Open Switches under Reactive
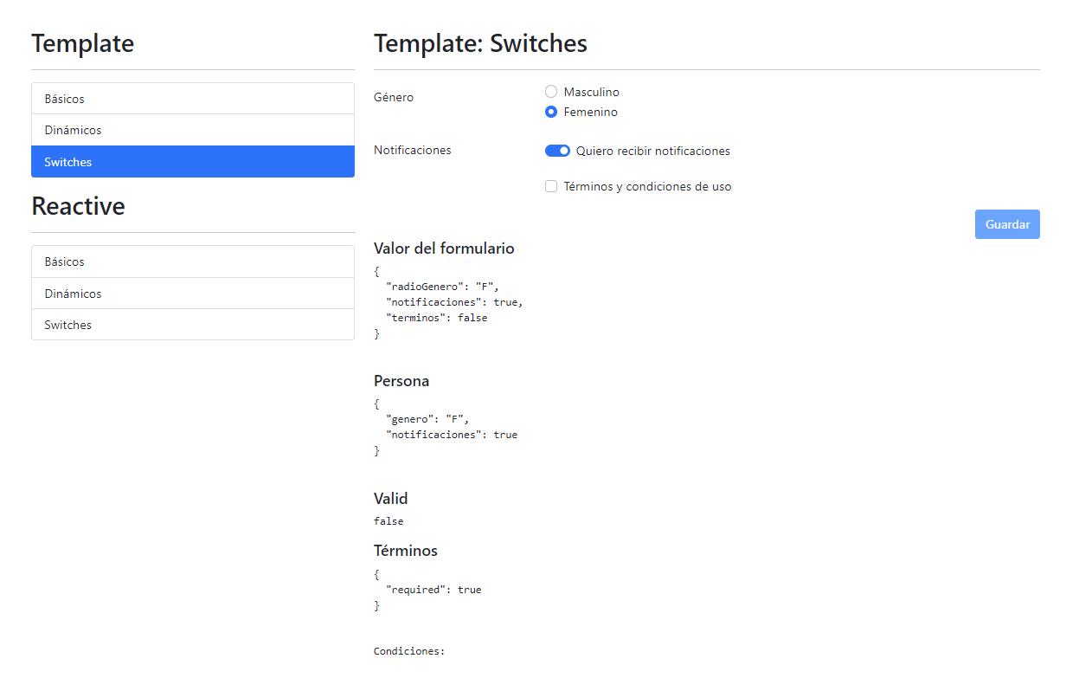This screenshot has height=678, width=1066. [x=192, y=325]
